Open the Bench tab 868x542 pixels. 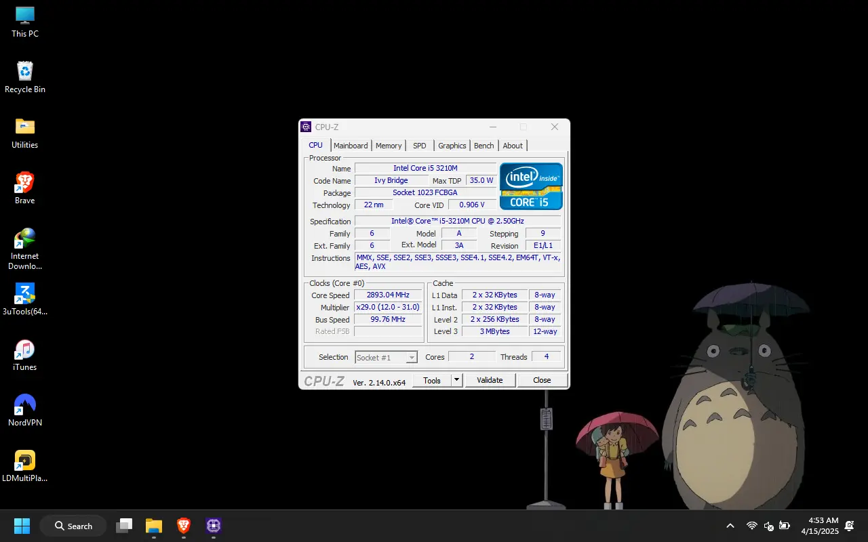[x=484, y=146]
